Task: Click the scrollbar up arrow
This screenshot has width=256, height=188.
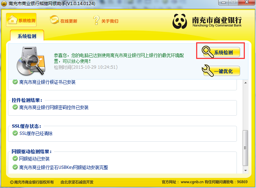Action: pos(246,83)
